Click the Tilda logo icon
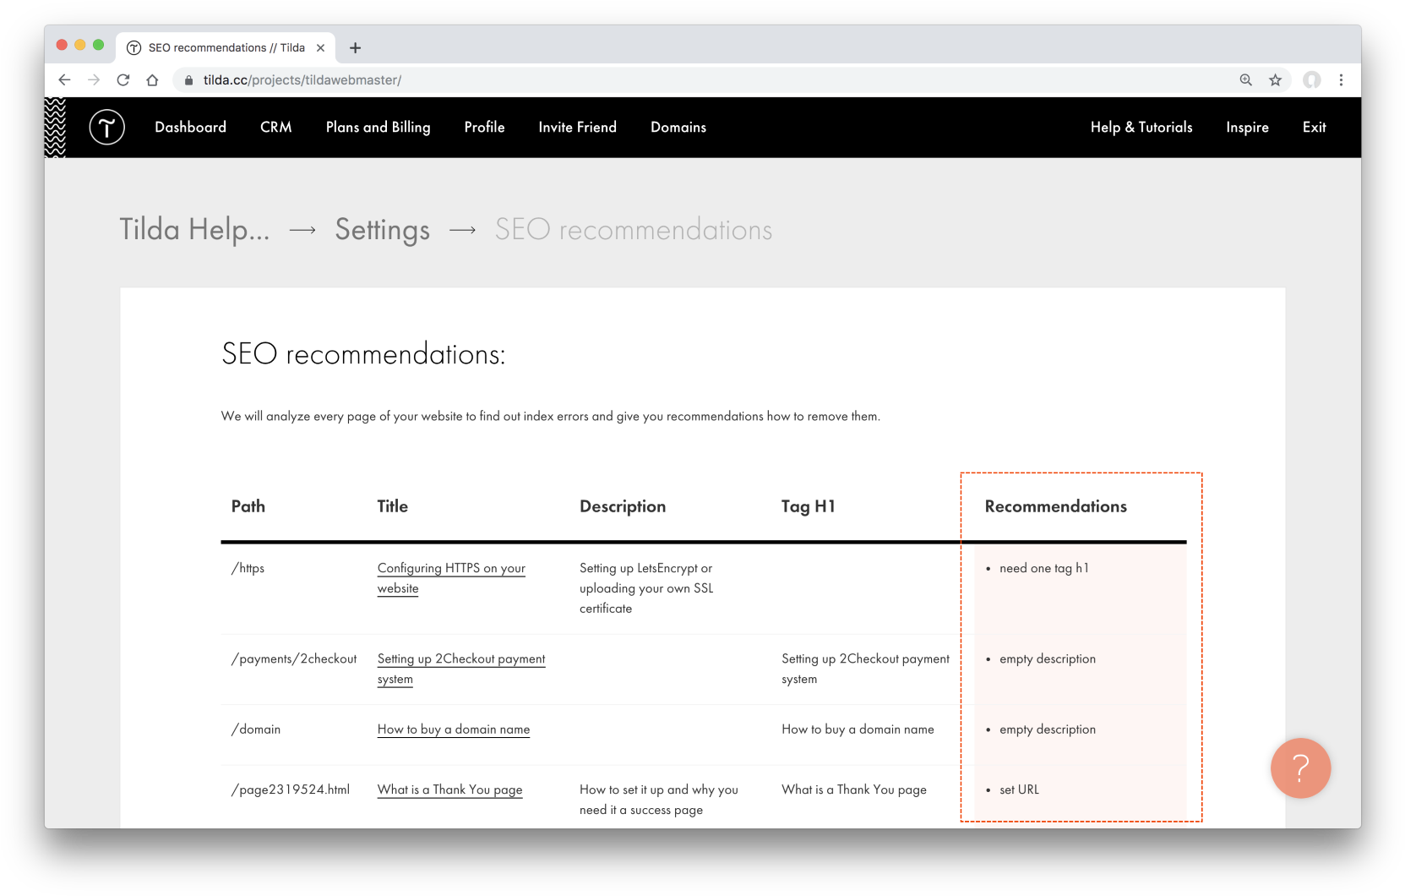 pos(107,128)
